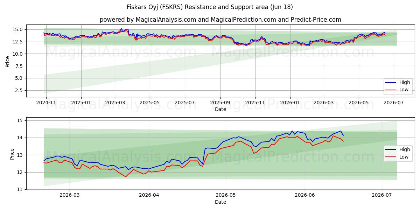
Task: Click the 12 tick on bottom chart
Action: (19, 172)
